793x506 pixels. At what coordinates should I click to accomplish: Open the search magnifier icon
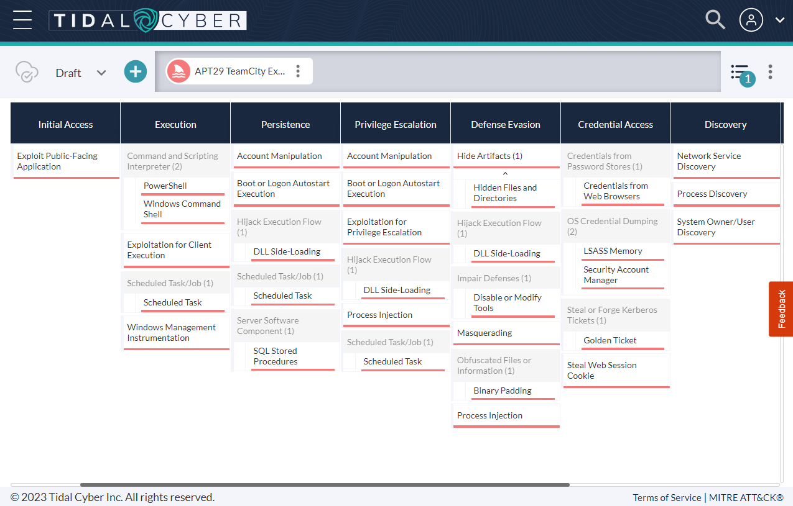click(715, 20)
